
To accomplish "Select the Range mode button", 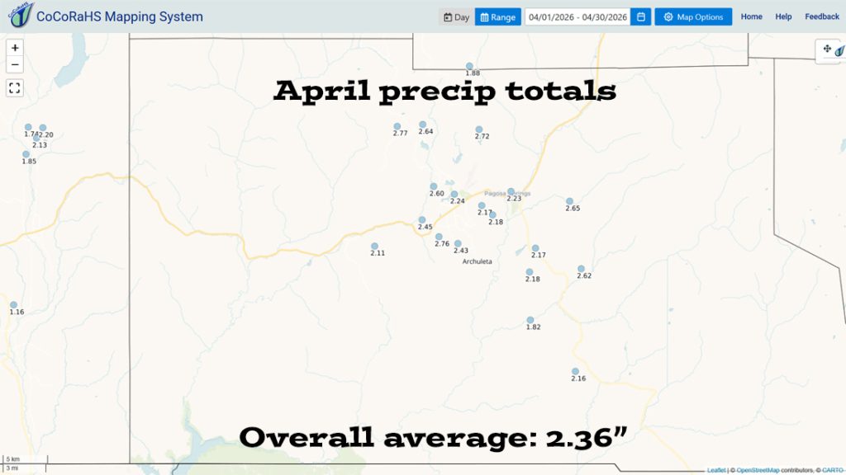I will (x=498, y=17).
